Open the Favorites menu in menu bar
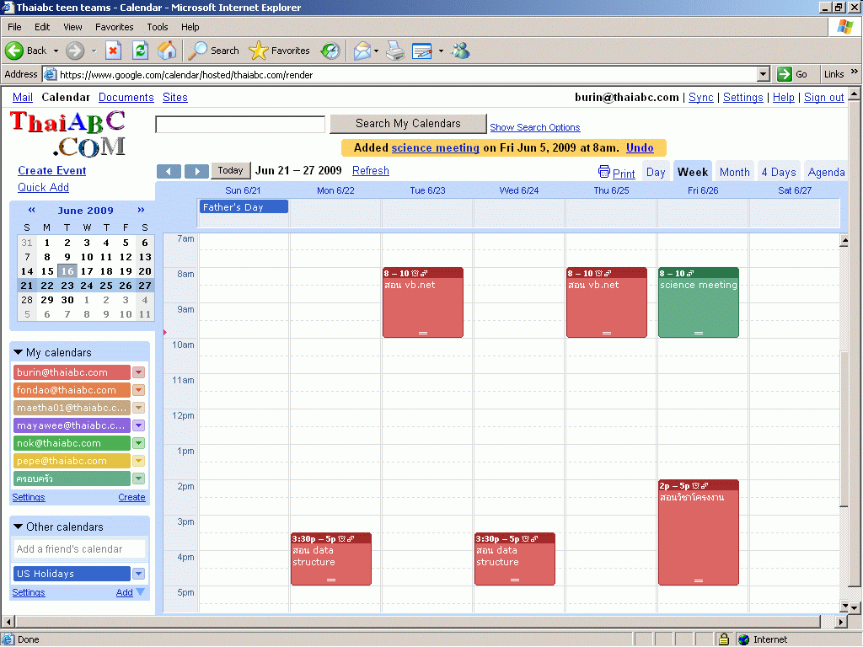This screenshot has height=647, width=863. tap(114, 27)
